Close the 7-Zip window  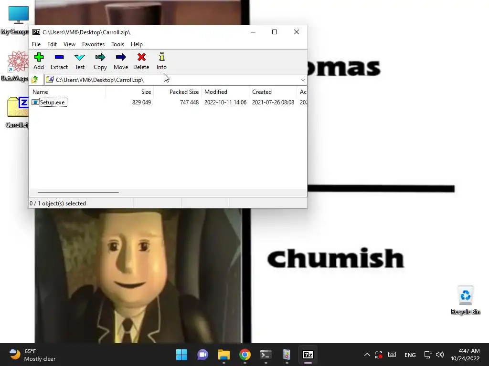click(x=297, y=32)
